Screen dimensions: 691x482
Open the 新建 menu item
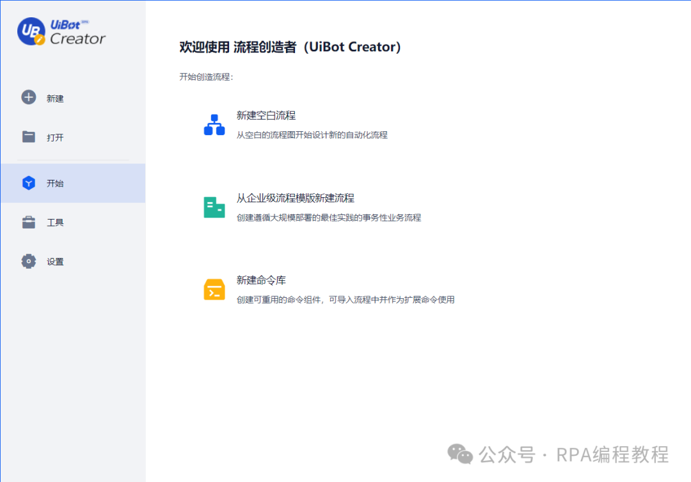coord(73,98)
